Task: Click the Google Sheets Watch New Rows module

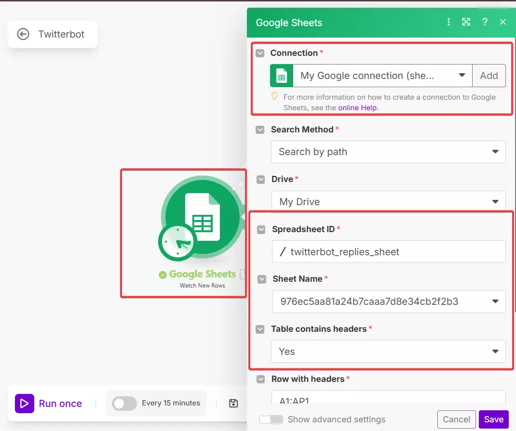Action: (202, 216)
